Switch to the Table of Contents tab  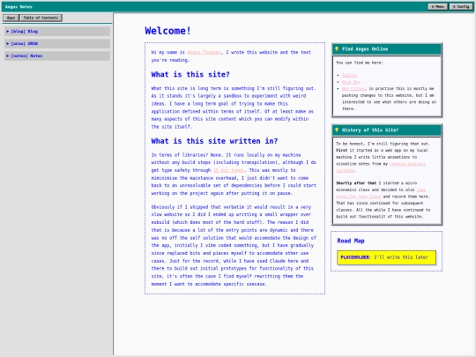point(41,18)
